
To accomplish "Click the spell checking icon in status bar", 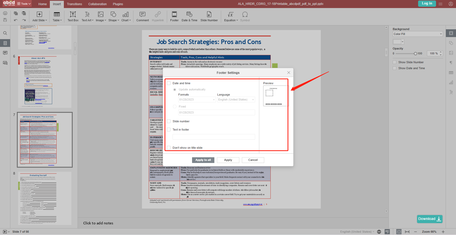I will (387, 232).
